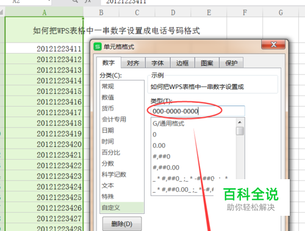Select the 边框 tab
The width and height of the screenshot is (305, 231).
(x=182, y=63)
